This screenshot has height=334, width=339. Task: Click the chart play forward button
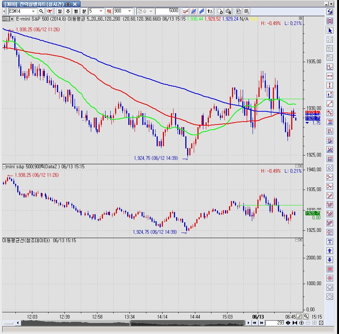point(249,323)
